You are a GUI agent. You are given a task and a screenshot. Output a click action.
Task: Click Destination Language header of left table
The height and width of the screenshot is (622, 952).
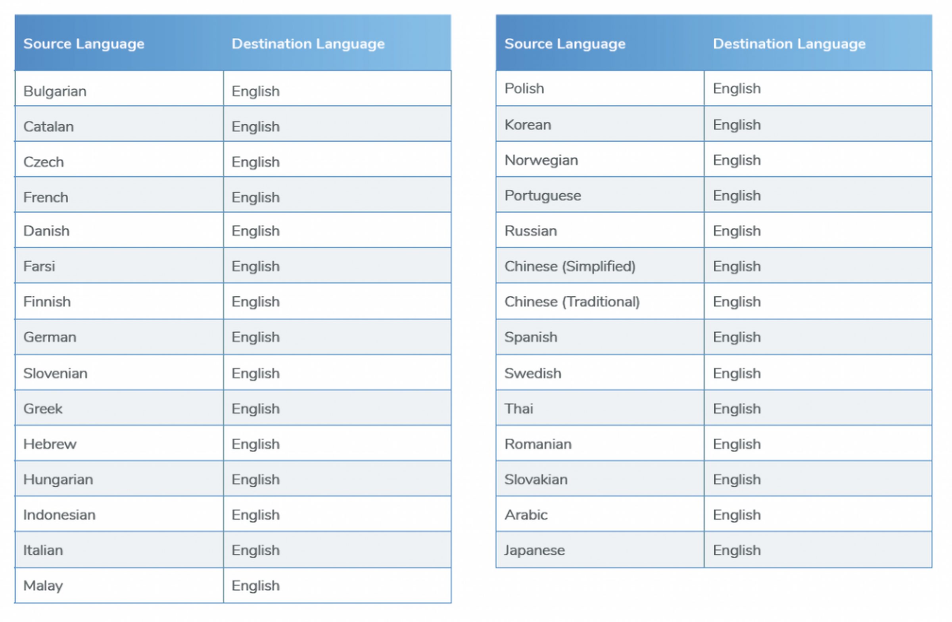coord(308,44)
